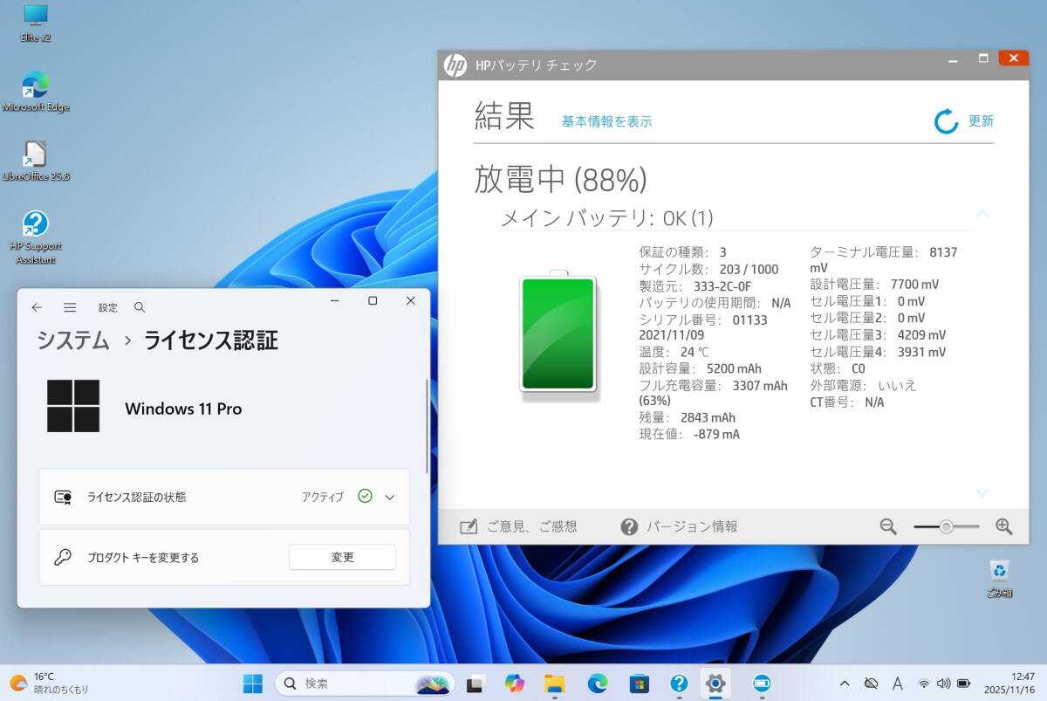
Task: Click the up chevron in battery results panel
Action: (982, 215)
